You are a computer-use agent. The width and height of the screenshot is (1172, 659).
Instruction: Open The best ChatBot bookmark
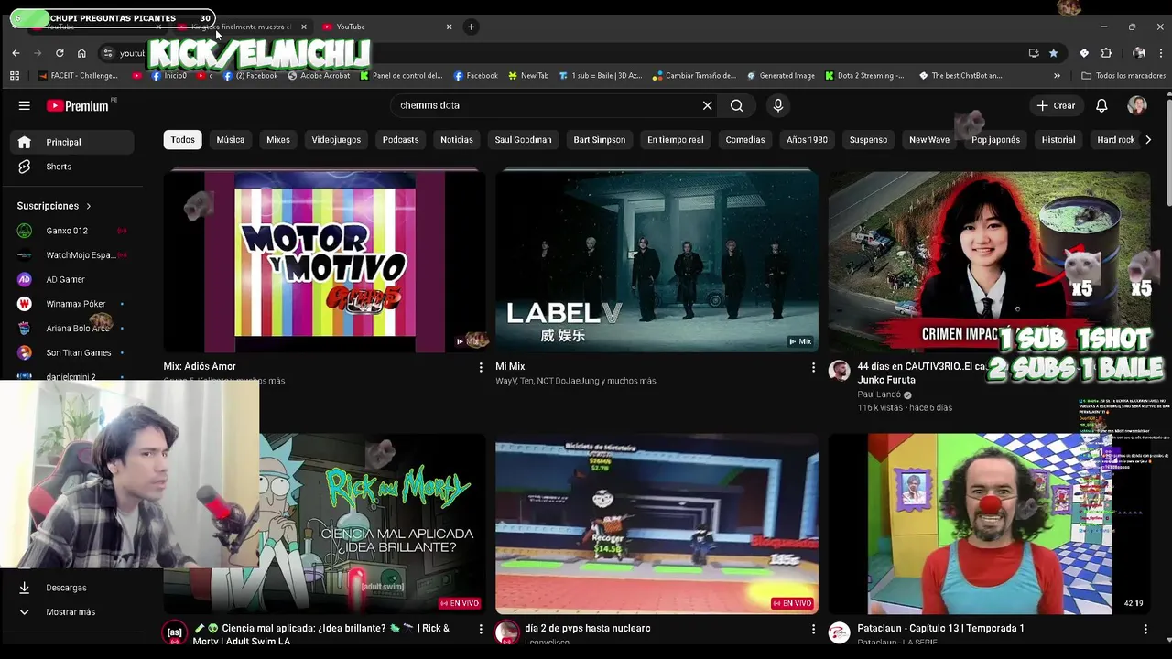coord(960,76)
